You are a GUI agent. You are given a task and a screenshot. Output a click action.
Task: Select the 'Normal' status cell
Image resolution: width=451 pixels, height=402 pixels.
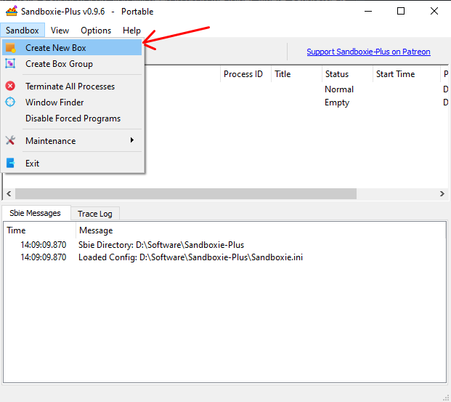(339, 89)
